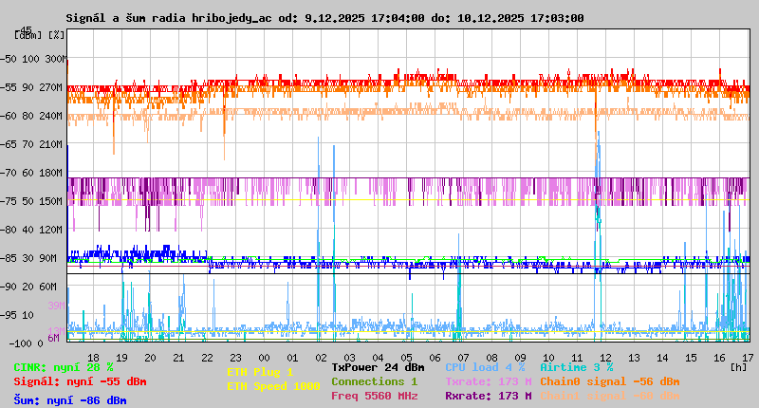
Task: Click the '12' hour label on x-axis
Action: tap(605, 358)
